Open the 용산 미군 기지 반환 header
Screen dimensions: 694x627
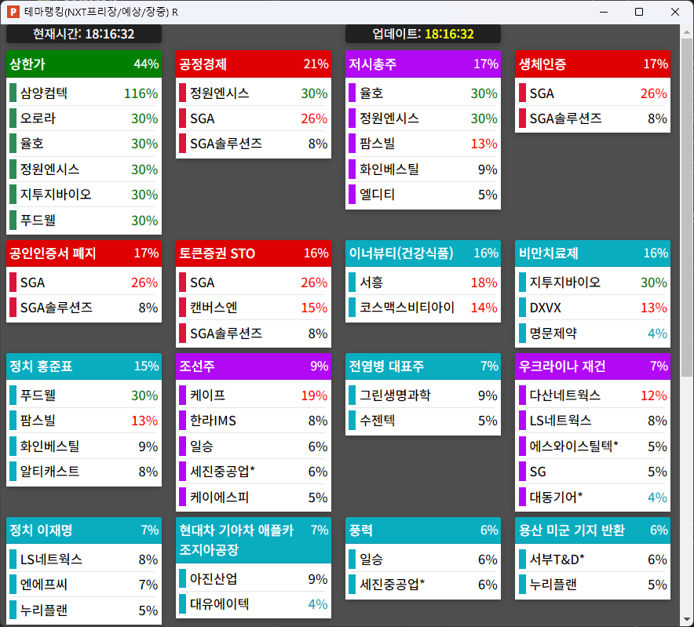pos(593,530)
